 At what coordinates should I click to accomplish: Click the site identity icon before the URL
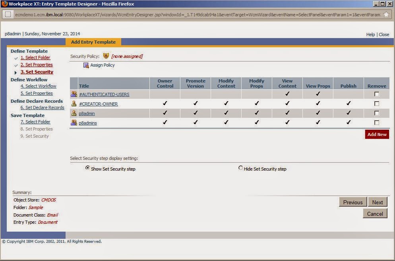point(8,13)
